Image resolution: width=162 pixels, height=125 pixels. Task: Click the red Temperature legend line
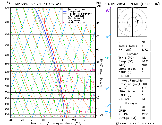pyautogui.click(x=65, y=9)
